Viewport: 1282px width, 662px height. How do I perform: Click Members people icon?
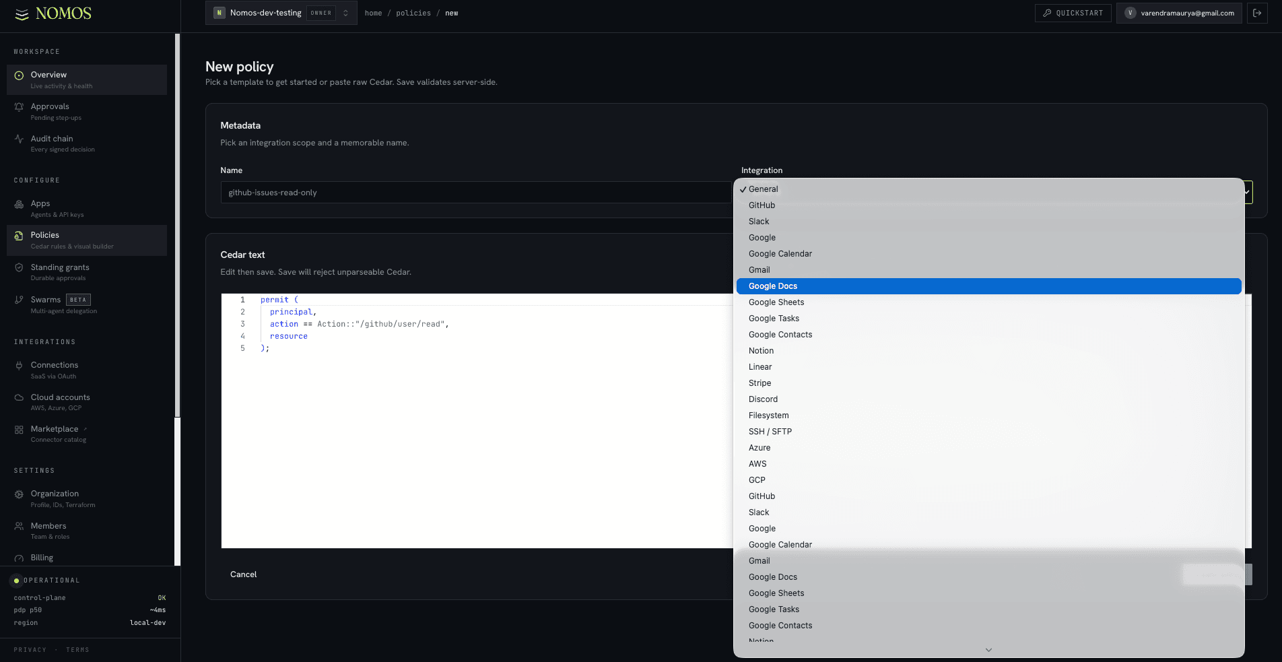pos(19,526)
